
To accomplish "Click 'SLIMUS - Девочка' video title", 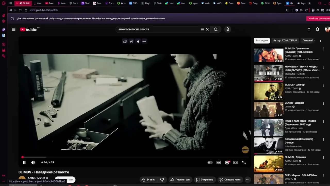I will (x=295, y=157).
